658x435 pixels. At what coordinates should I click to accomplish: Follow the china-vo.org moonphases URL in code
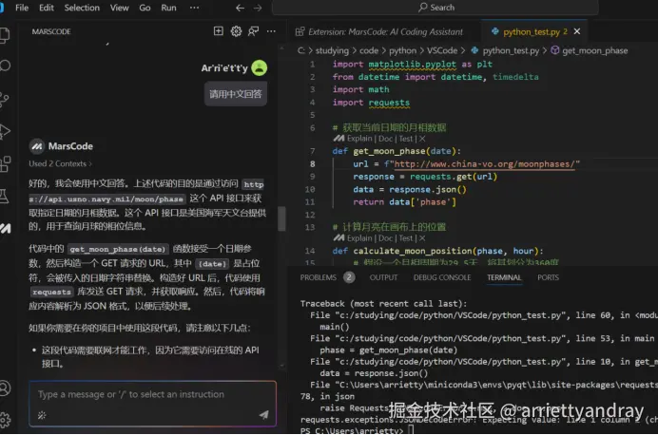pyautogui.click(x=484, y=164)
